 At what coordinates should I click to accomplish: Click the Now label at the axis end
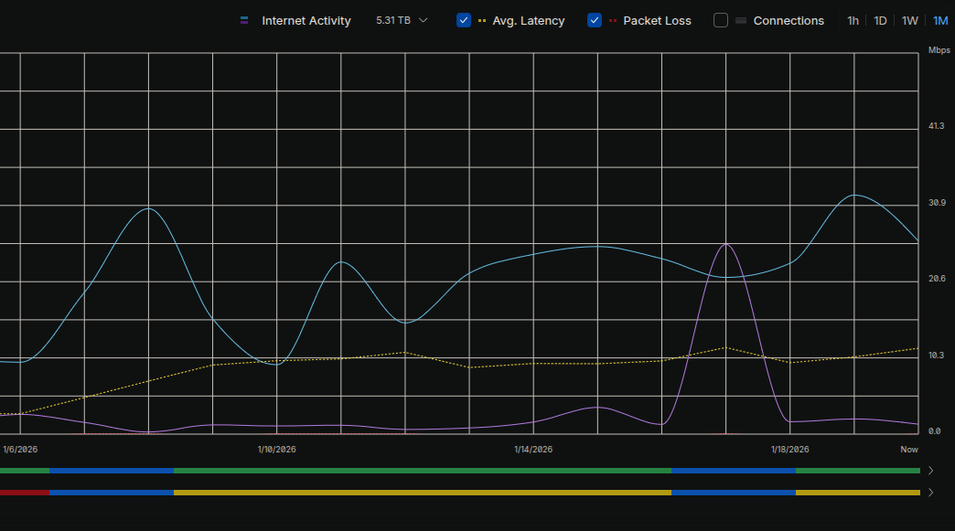coord(908,449)
